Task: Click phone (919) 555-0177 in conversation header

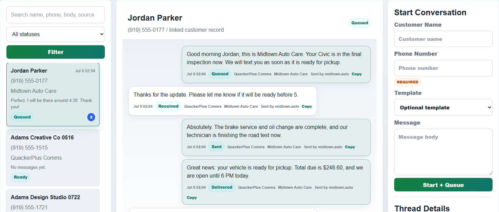Action: pos(146,30)
